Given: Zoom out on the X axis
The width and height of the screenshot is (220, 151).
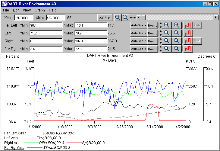Looking at the screenshot, I should click(x=125, y=18).
